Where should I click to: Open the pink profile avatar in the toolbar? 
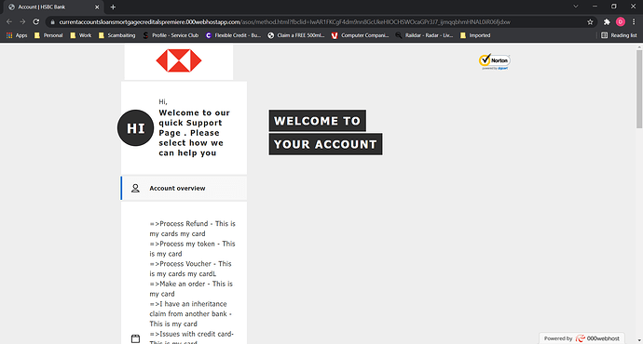tap(621, 22)
